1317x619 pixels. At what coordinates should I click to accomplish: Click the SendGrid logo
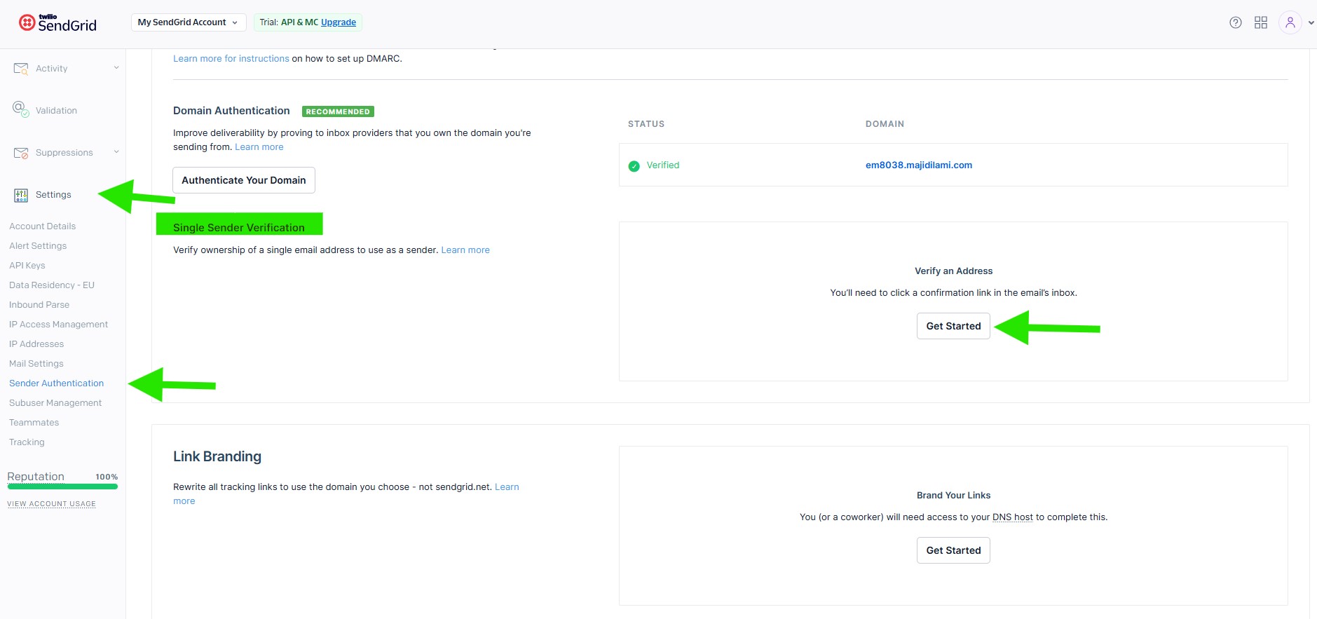[x=57, y=23]
